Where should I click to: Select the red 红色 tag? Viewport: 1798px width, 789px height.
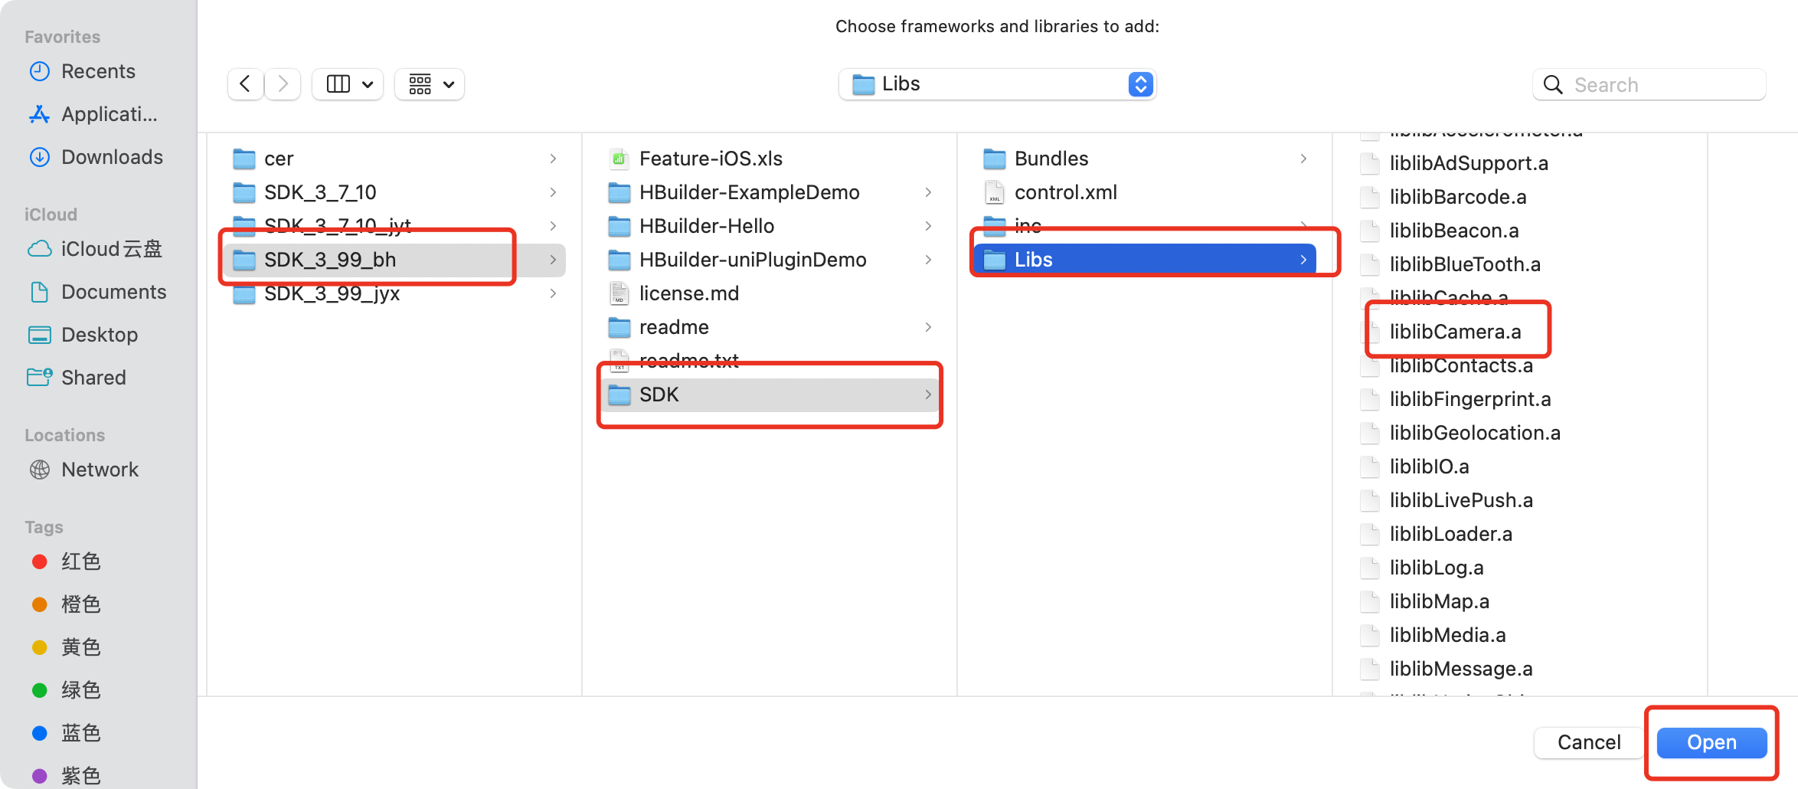80,561
